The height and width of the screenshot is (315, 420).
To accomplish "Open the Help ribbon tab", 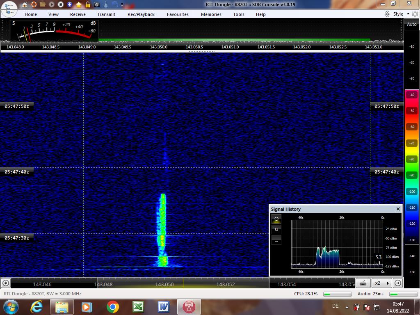I will (260, 14).
